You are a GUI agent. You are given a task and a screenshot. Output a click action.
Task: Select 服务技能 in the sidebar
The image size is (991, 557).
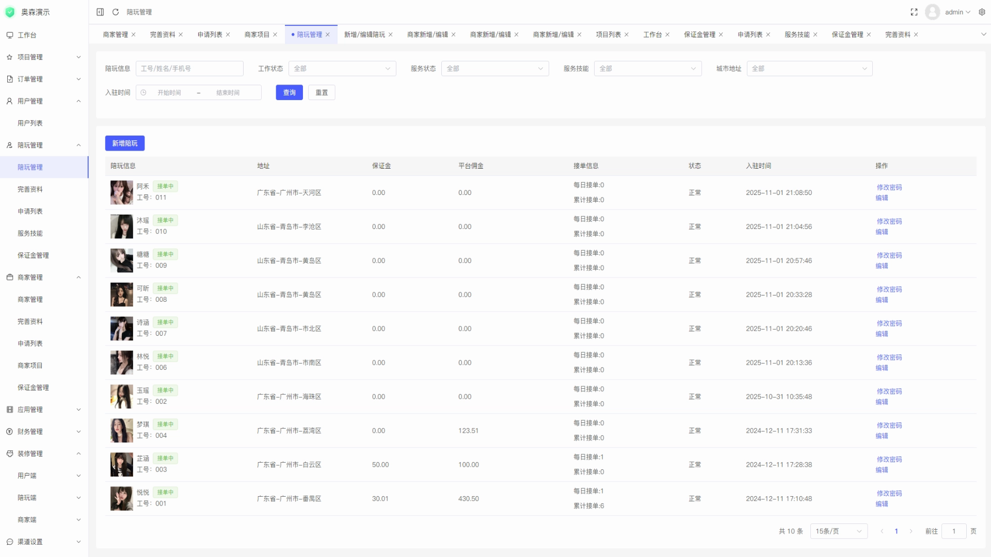[30, 233]
